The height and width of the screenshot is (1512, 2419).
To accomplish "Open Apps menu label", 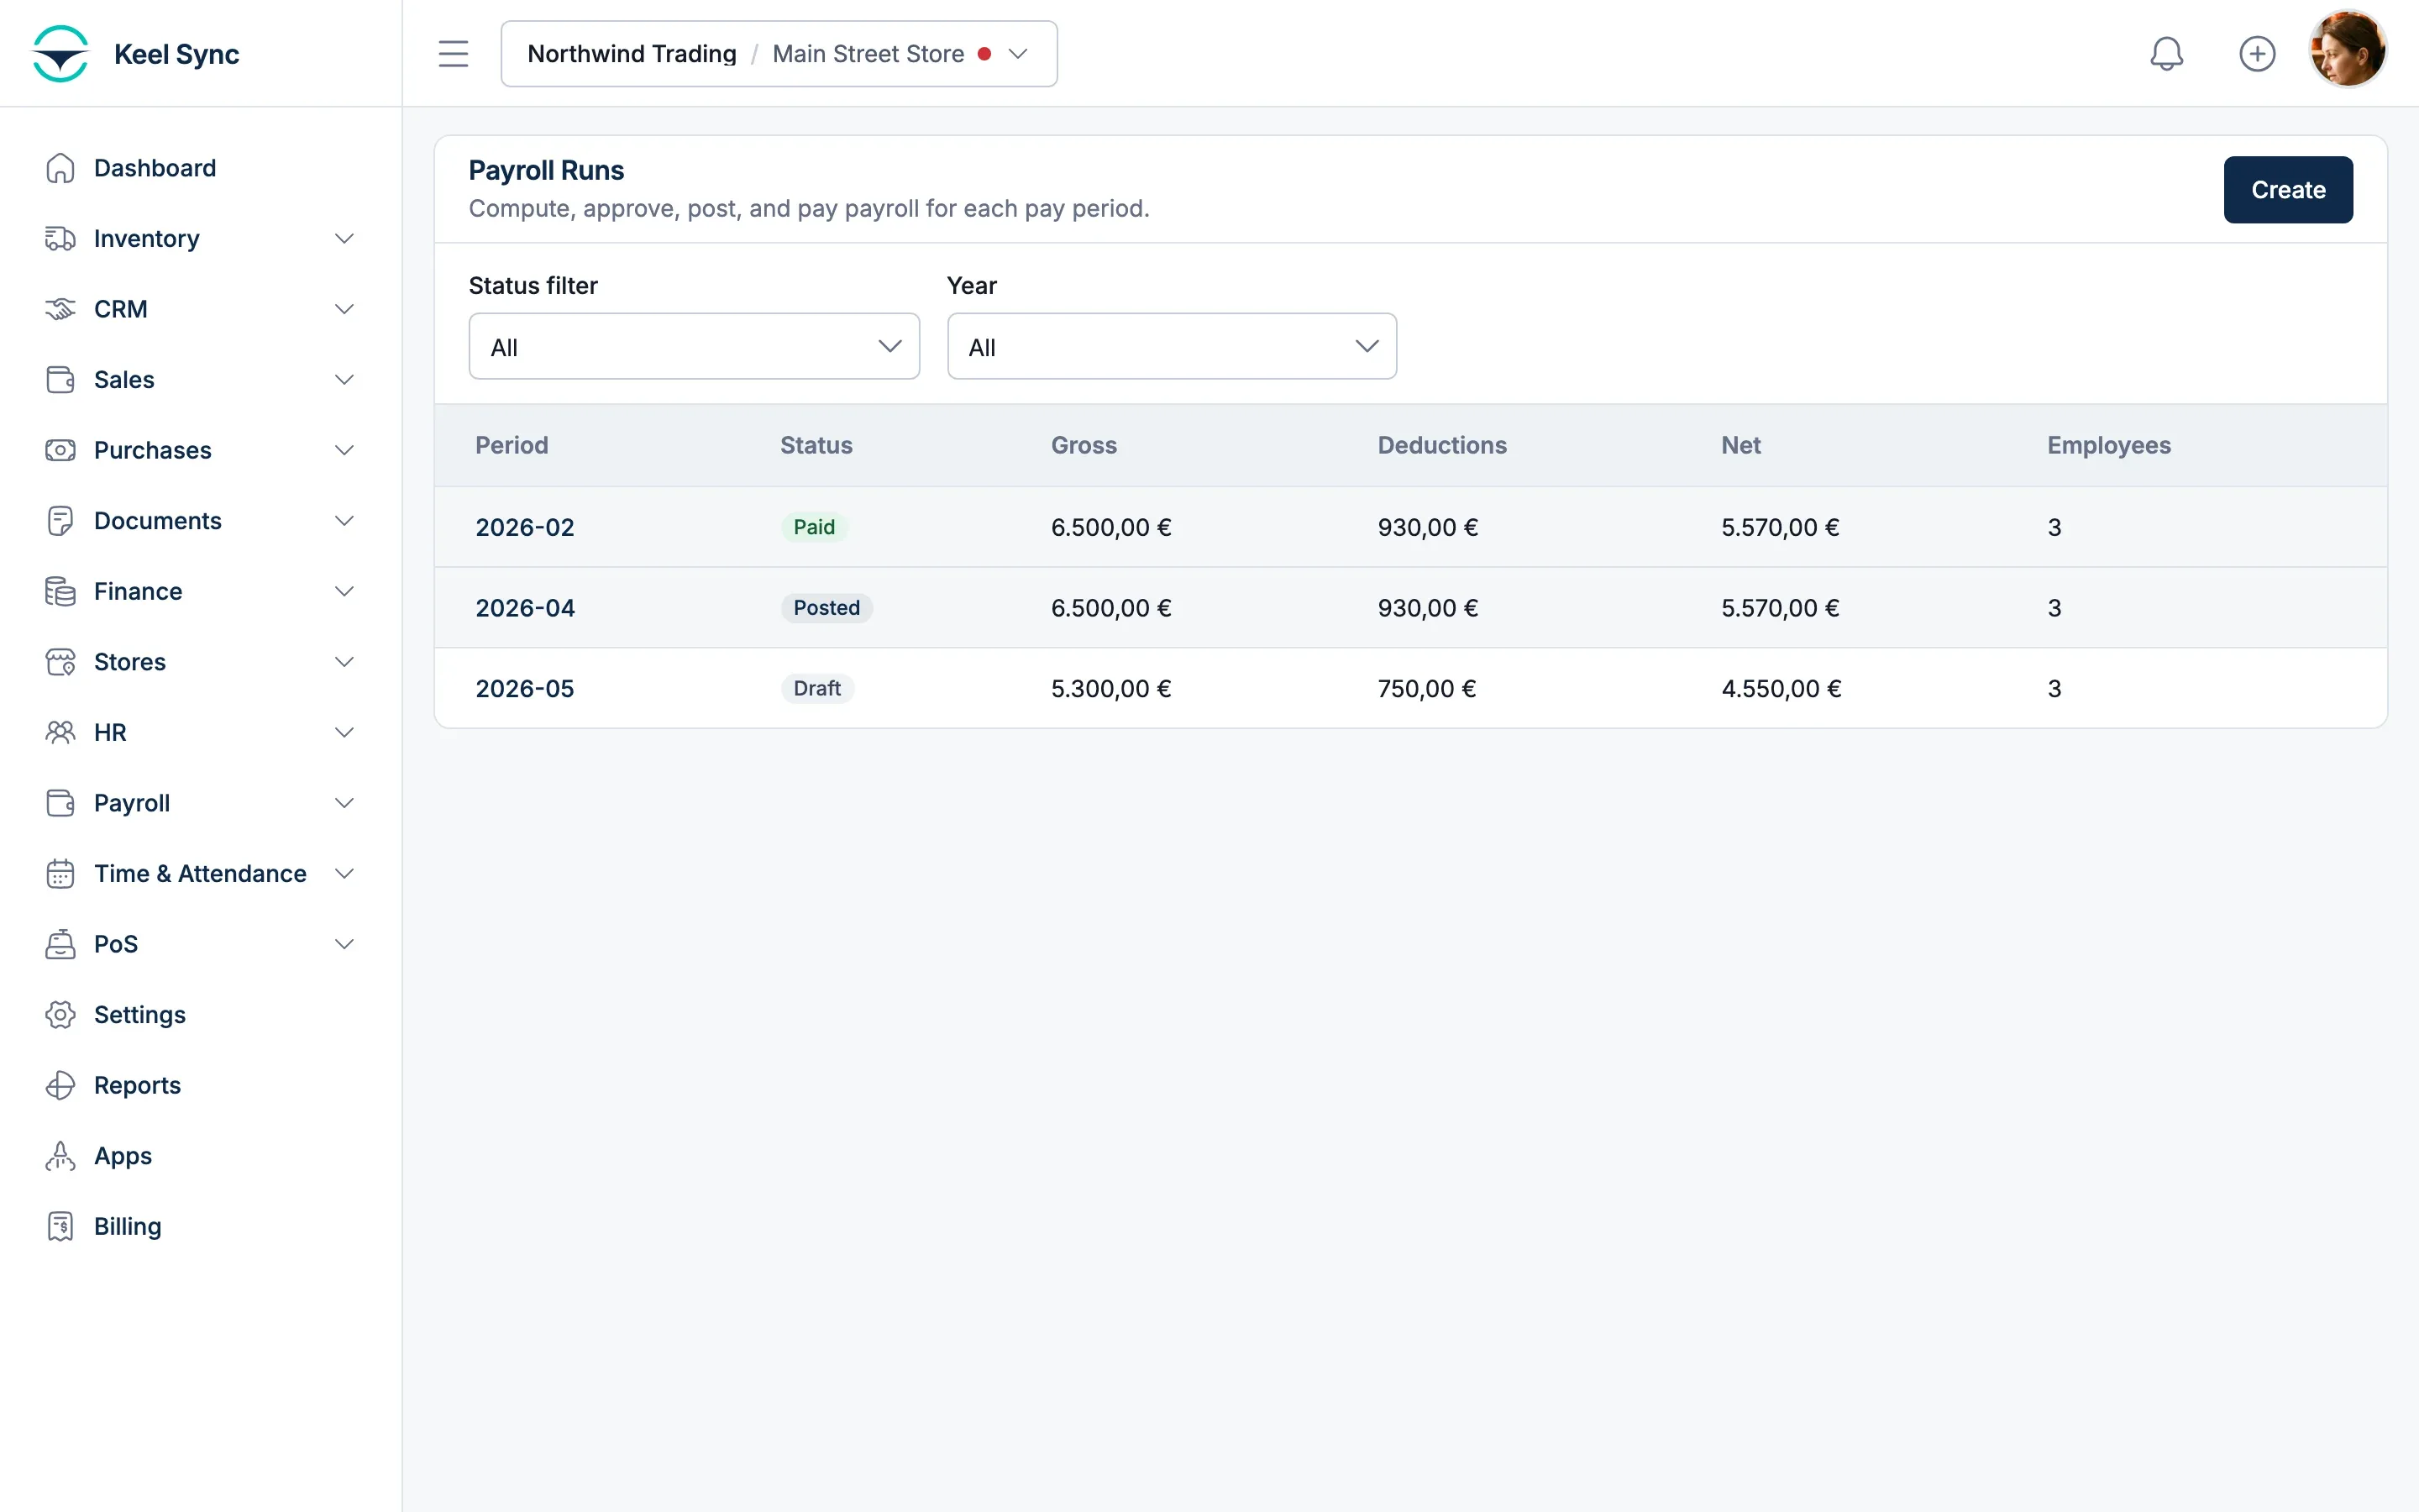I will [123, 1155].
